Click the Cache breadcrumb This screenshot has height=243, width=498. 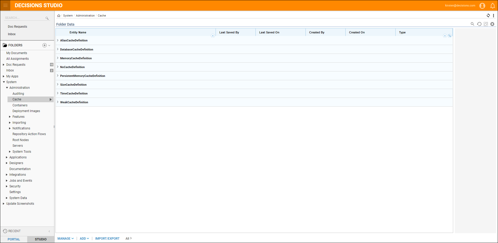102,16
